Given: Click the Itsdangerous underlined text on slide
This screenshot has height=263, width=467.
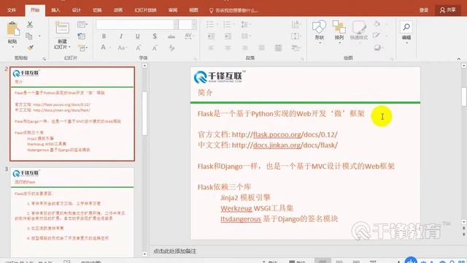Looking at the screenshot, I should click(241, 219).
